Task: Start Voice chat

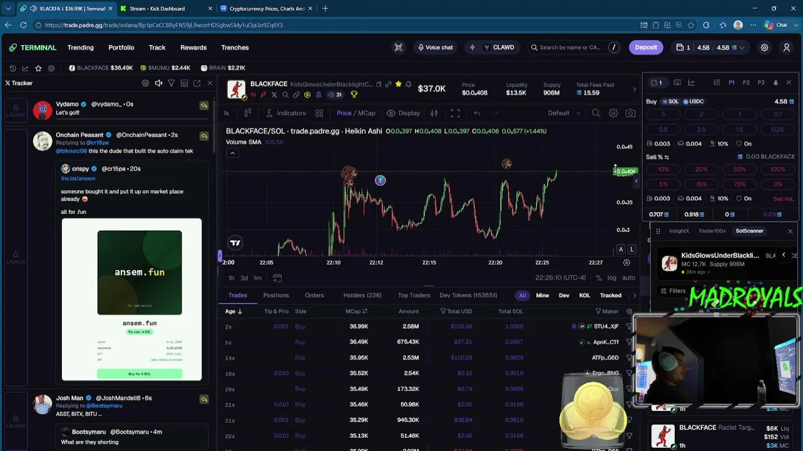Action: pyautogui.click(x=435, y=48)
